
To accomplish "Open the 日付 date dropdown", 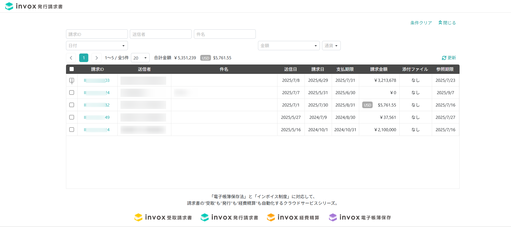I will [97, 46].
